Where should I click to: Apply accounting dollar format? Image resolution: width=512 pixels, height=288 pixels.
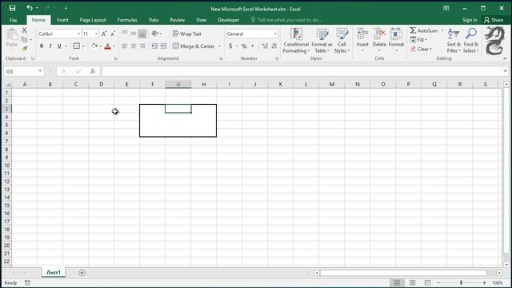tap(230, 46)
